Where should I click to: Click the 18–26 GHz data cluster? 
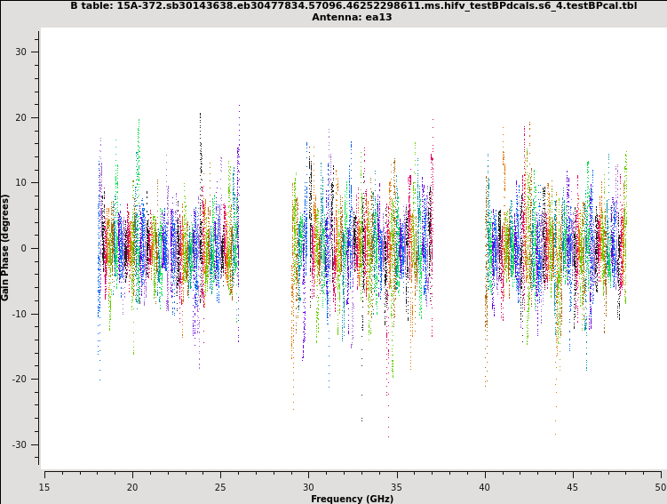coord(168,249)
